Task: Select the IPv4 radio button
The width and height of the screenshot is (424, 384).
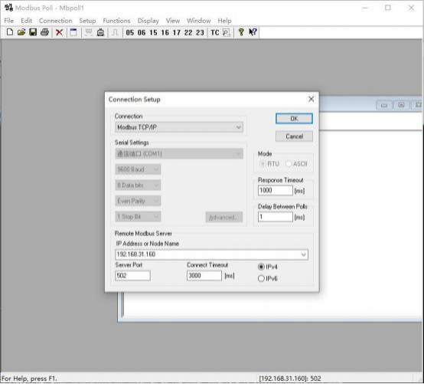Action: (x=261, y=267)
